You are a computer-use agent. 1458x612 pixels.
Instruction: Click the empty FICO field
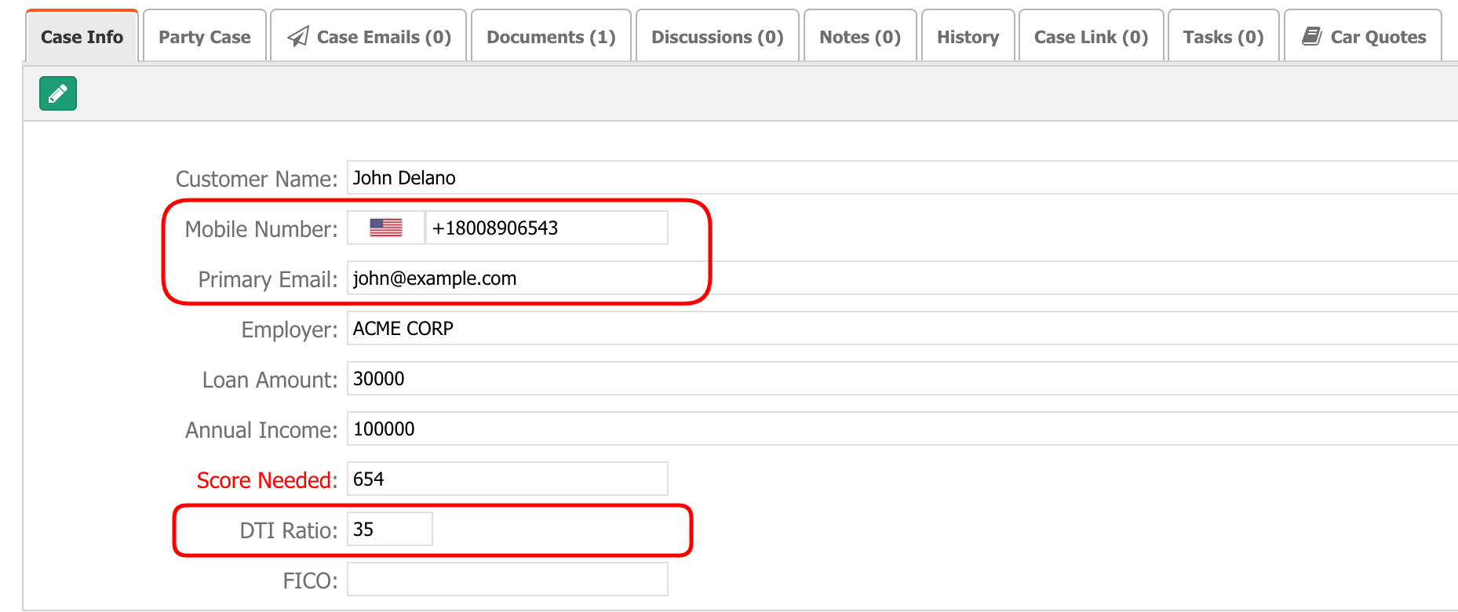[x=507, y=580]
